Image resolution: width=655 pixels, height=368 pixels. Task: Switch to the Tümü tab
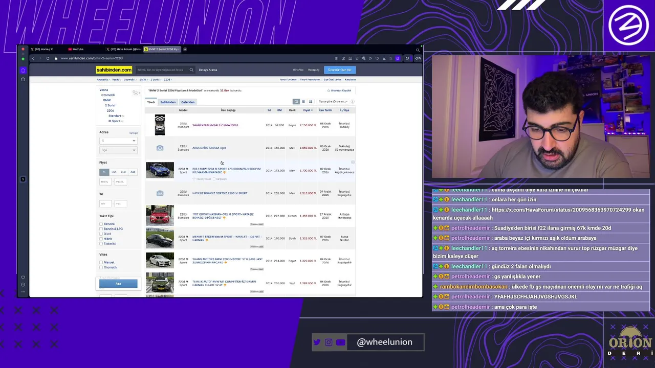151,102
